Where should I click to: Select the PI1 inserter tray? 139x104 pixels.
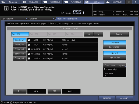coord(20,91)
